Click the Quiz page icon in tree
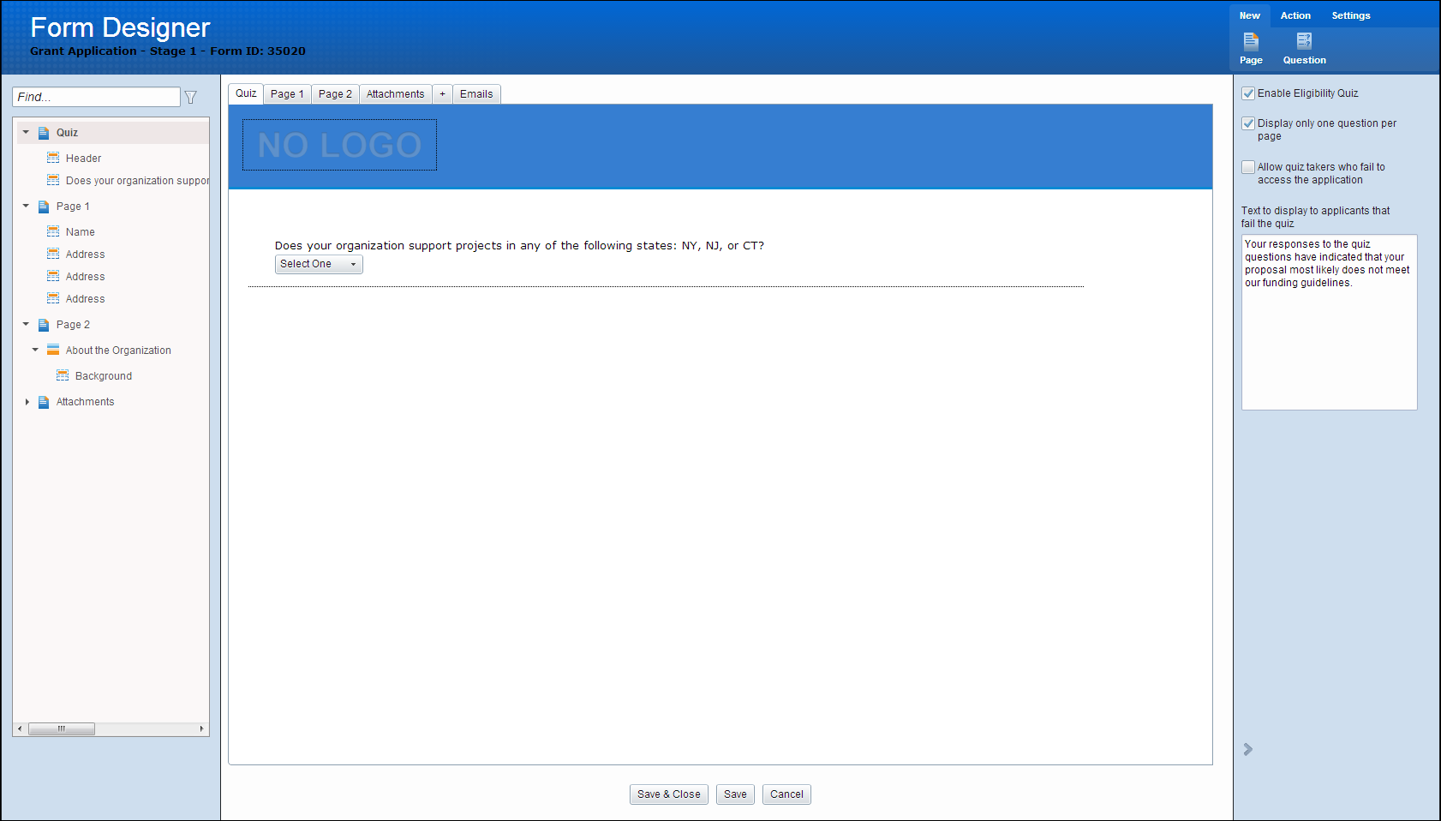 click(x=44, y=133)
